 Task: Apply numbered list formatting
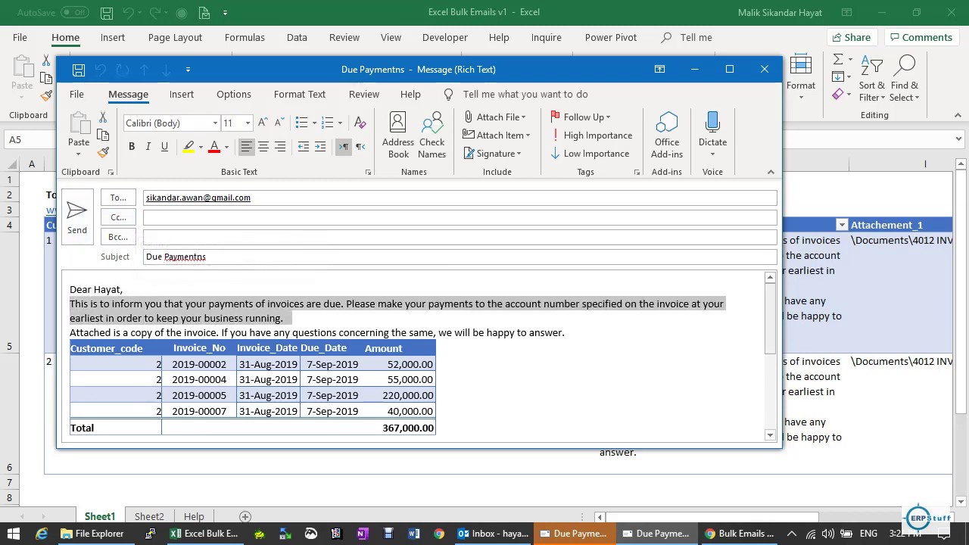click(328, 123)
